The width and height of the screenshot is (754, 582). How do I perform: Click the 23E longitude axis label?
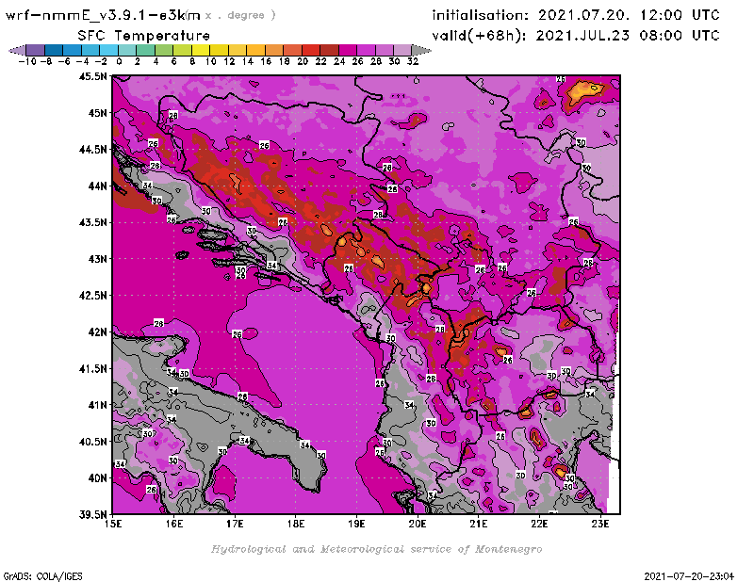point(599,524)
